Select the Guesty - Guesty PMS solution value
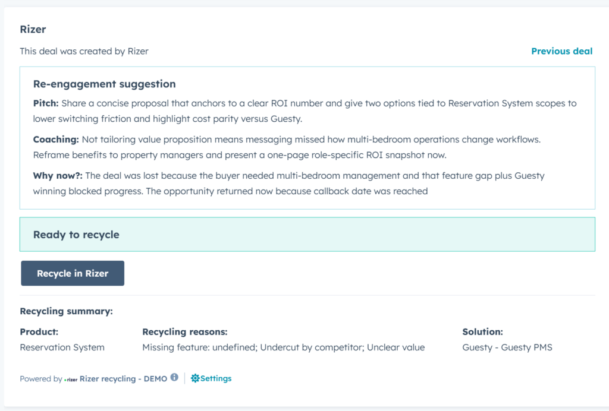 coord(507,347)
